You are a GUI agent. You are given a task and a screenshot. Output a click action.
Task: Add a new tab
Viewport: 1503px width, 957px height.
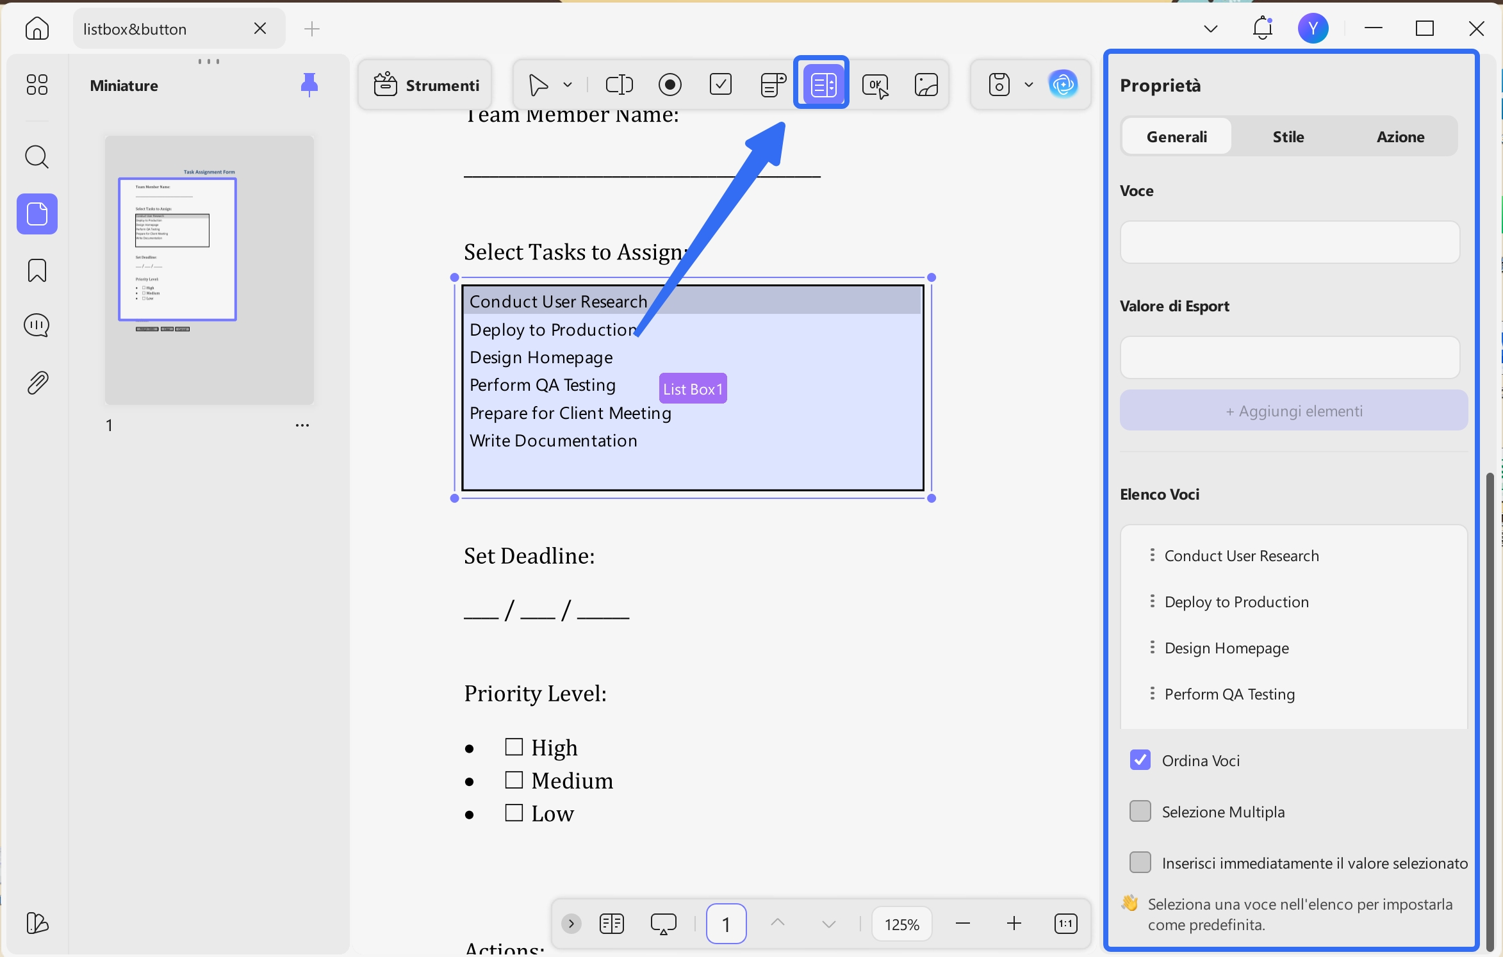(312, 29)
